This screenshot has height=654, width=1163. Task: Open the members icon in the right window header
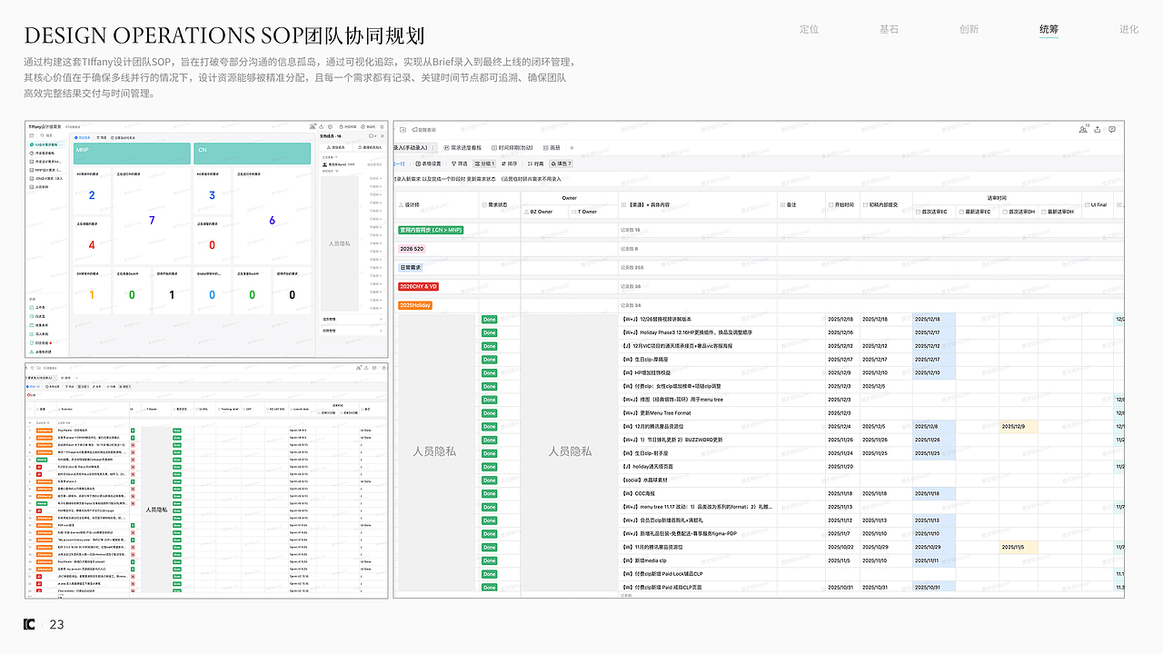click(x=1083, y=130)
